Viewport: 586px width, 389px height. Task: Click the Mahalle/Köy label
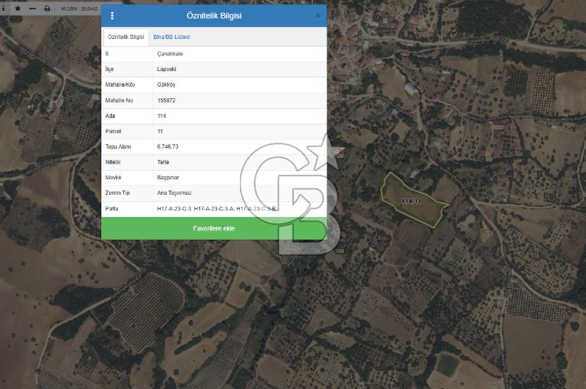pyautogui.click(x=120, y=85)
